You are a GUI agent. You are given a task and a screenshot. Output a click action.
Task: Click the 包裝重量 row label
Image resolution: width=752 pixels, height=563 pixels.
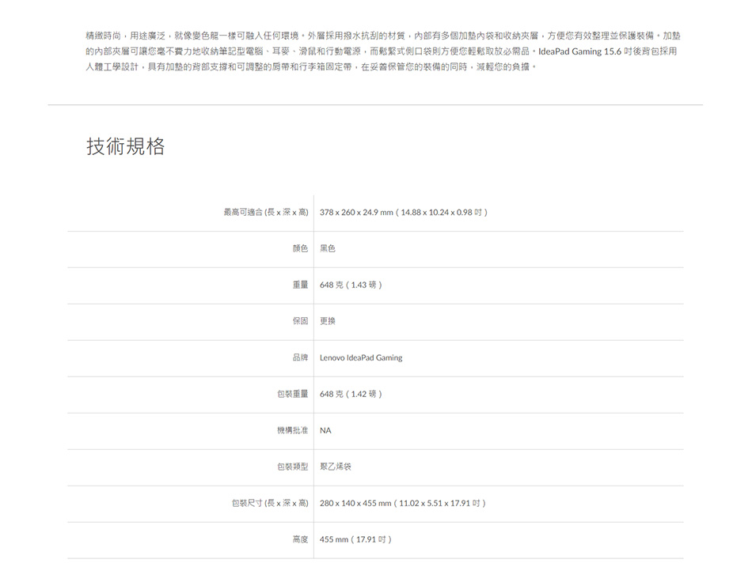coord(292,395)
